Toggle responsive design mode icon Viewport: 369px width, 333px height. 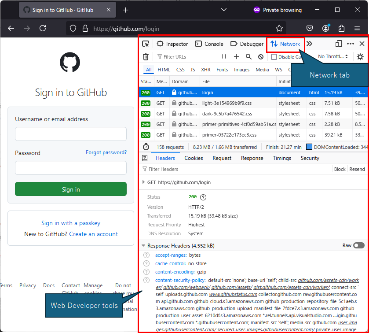tap(338, 44)
